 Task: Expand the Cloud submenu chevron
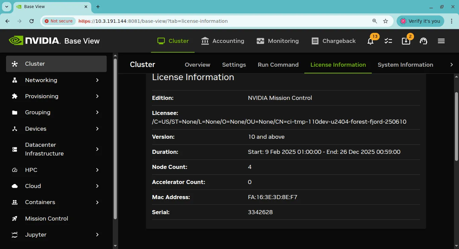pyautogui.click(x=97, y=186)
